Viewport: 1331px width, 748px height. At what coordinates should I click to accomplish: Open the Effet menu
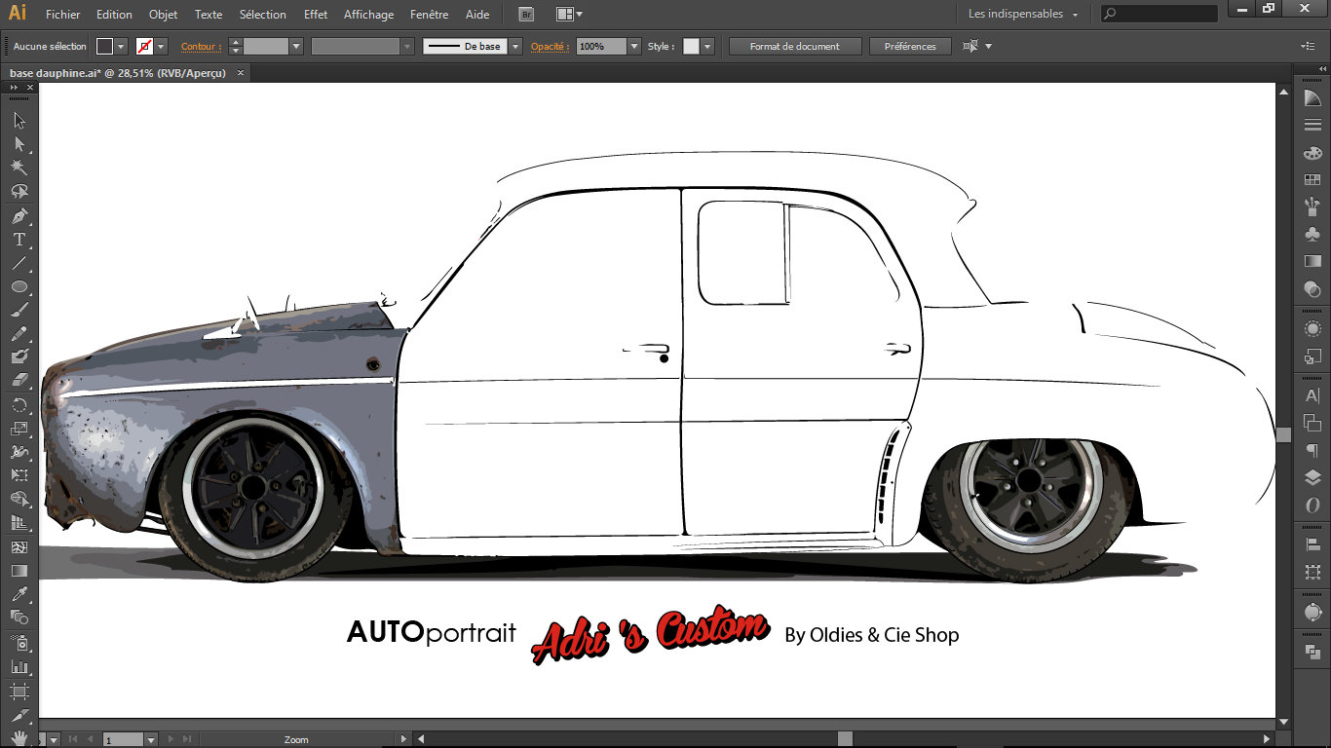(x=316, y=15)
